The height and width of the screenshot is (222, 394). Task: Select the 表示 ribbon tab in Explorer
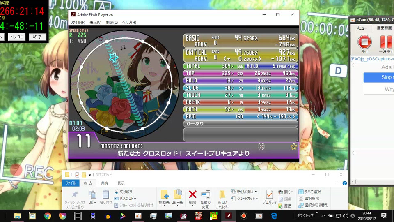click(x=121, y=183)
